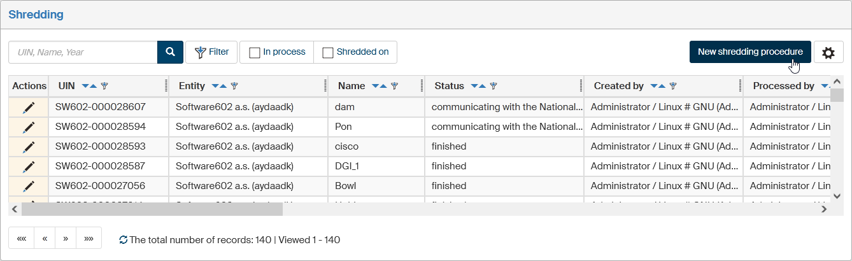Click pencil icon for the Pon row
This screenshot has width=852, height=261.
29,127
